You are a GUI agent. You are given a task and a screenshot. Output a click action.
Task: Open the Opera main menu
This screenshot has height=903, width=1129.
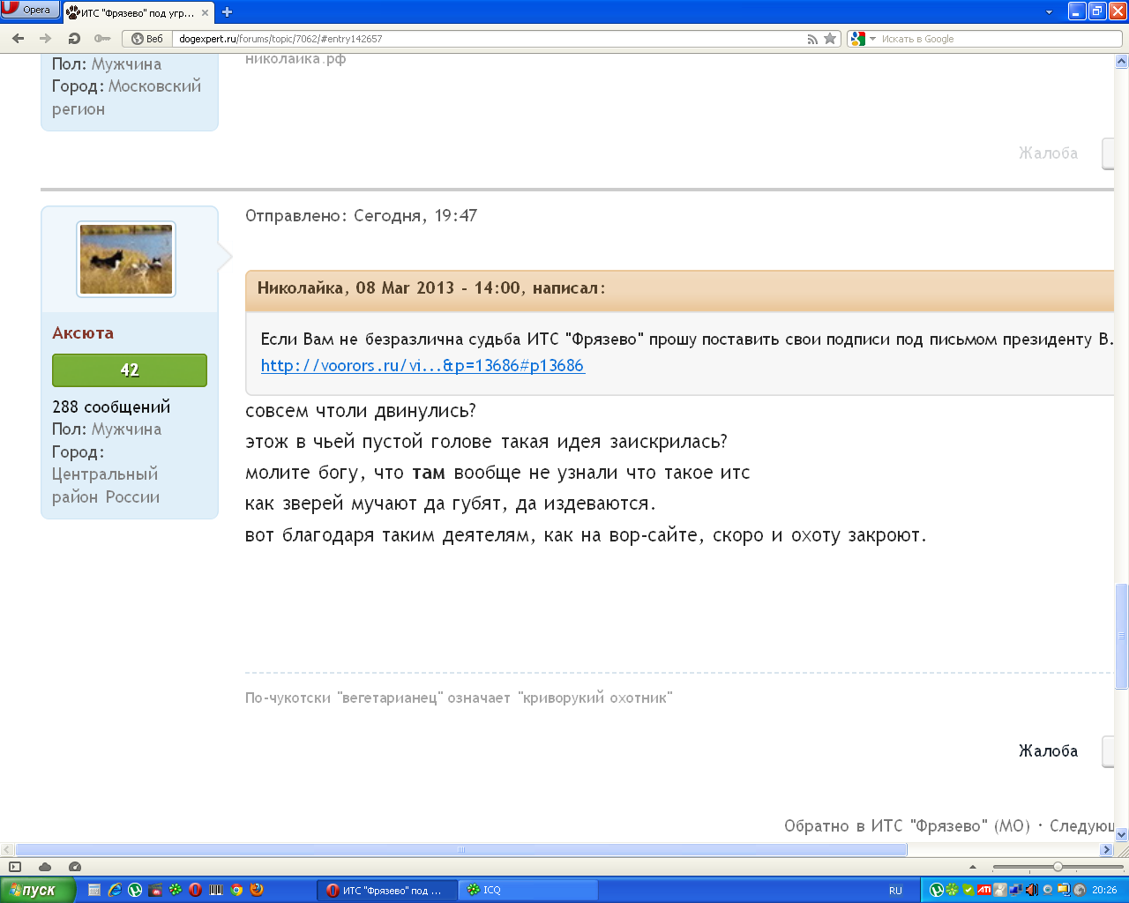click(31, 10)
